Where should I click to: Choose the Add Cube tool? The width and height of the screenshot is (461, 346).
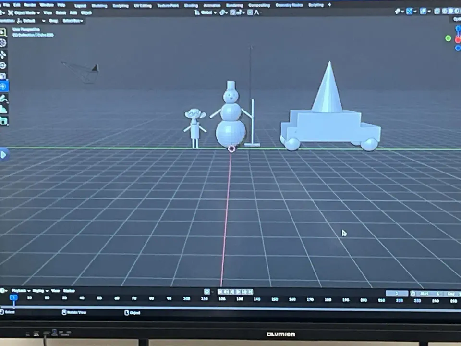click(3, 121)
